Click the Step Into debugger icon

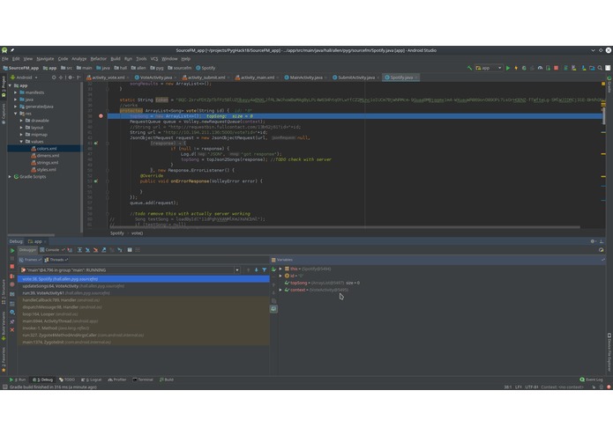coord(87,250)
